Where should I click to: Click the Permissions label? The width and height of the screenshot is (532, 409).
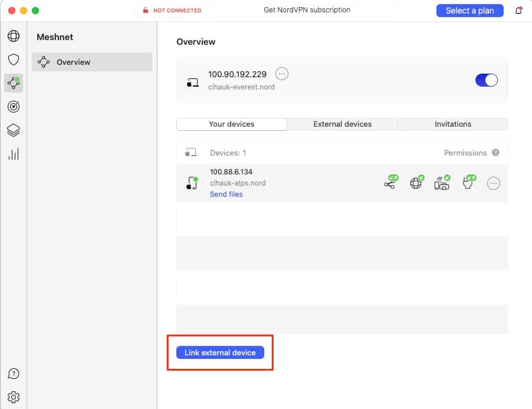point(465,153)
